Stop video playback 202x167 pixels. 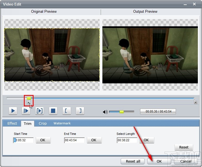click(x=53, y=111)
